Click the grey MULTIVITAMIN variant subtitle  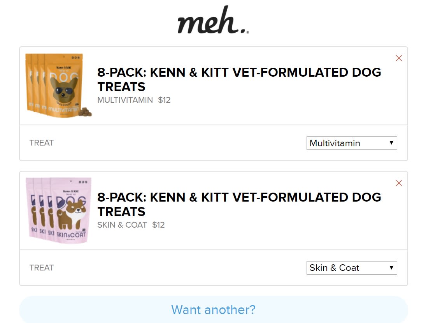tap(125, 100)
